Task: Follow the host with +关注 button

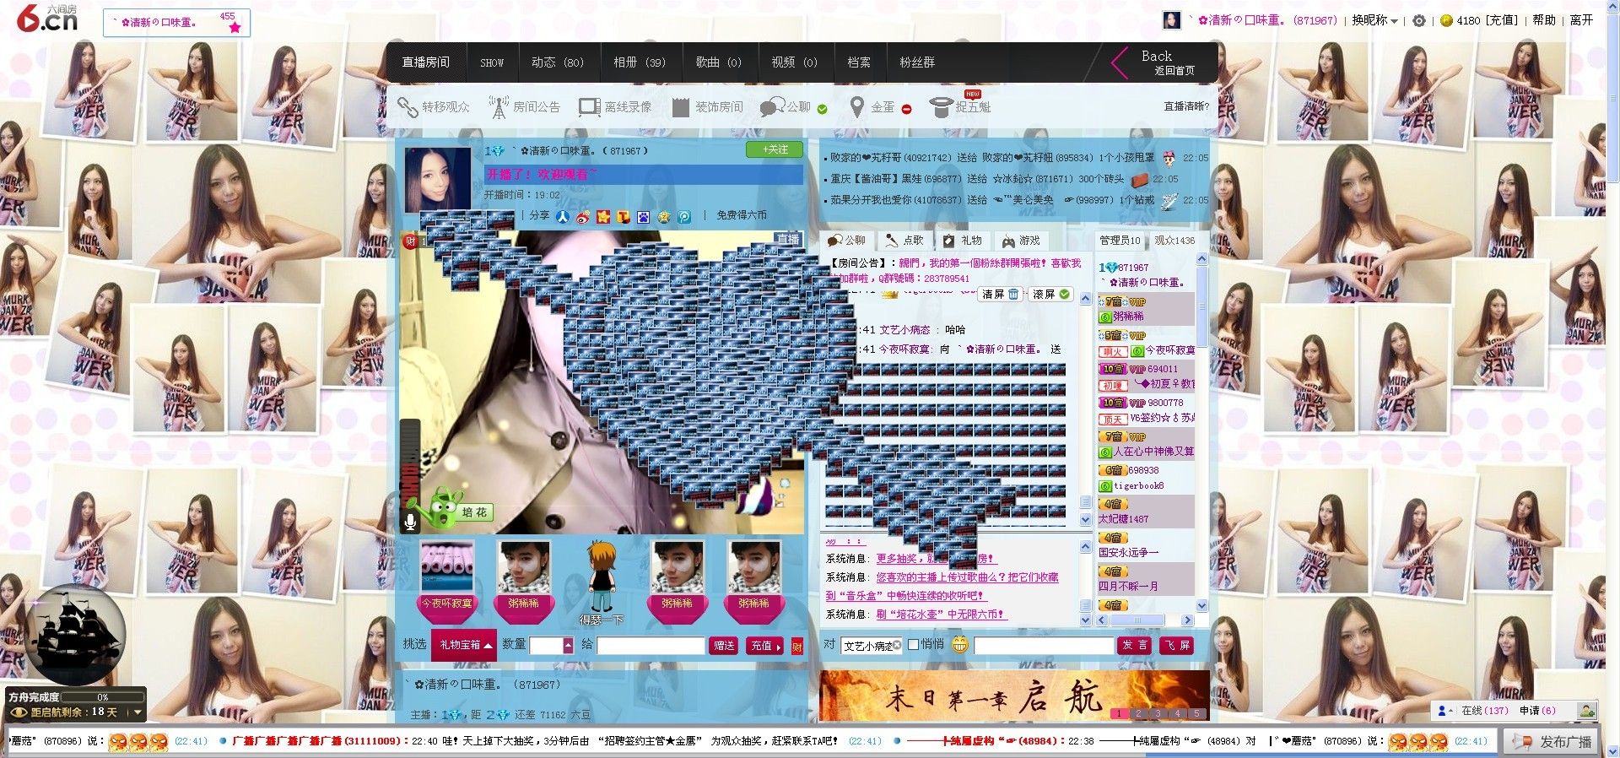Action: 774,149
